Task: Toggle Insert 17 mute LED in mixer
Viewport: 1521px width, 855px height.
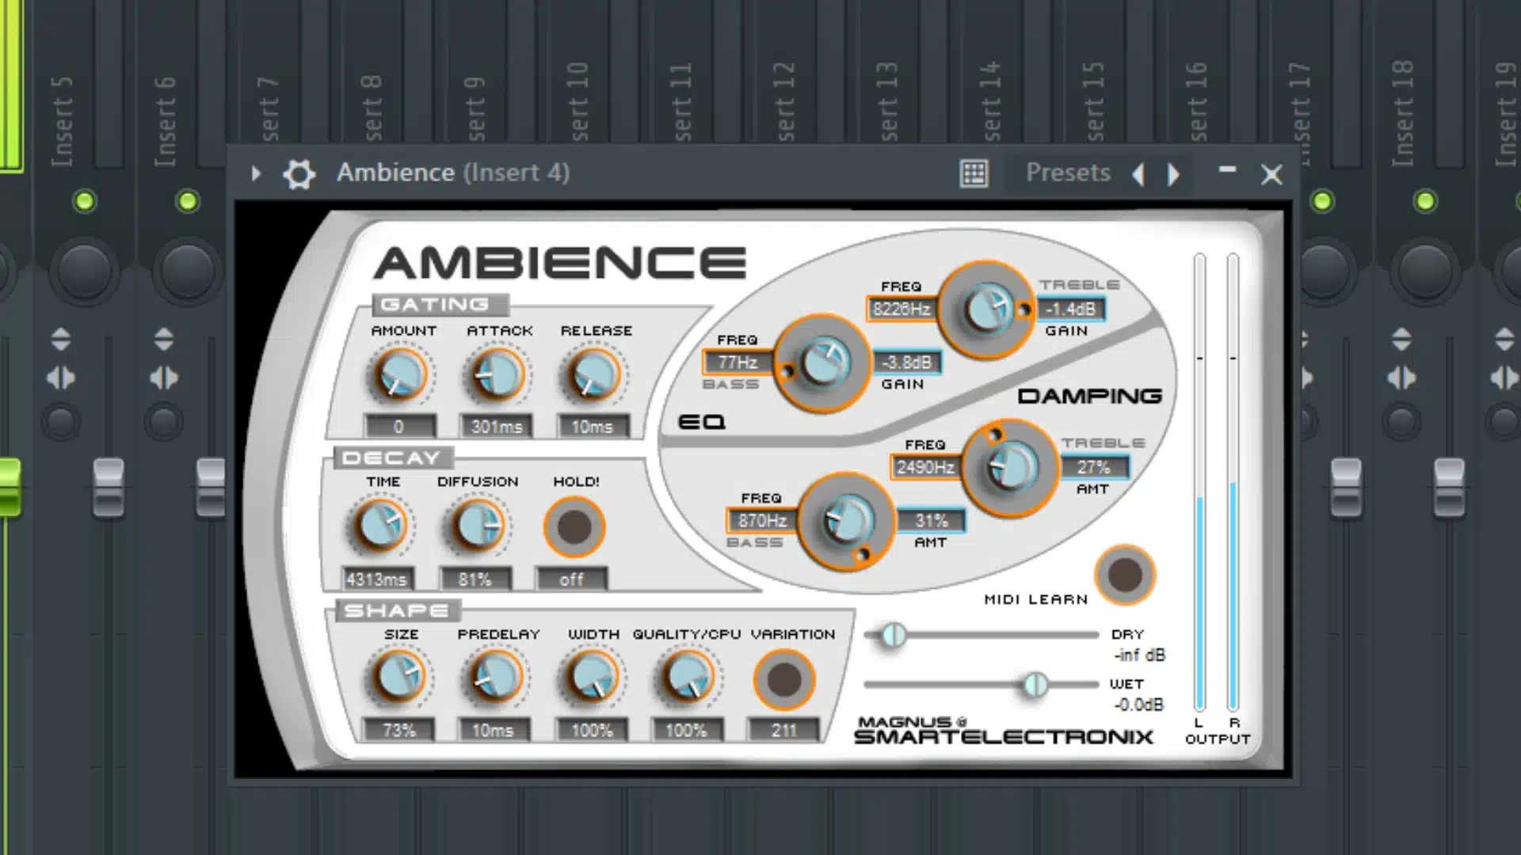Action: pos(1321,201)
